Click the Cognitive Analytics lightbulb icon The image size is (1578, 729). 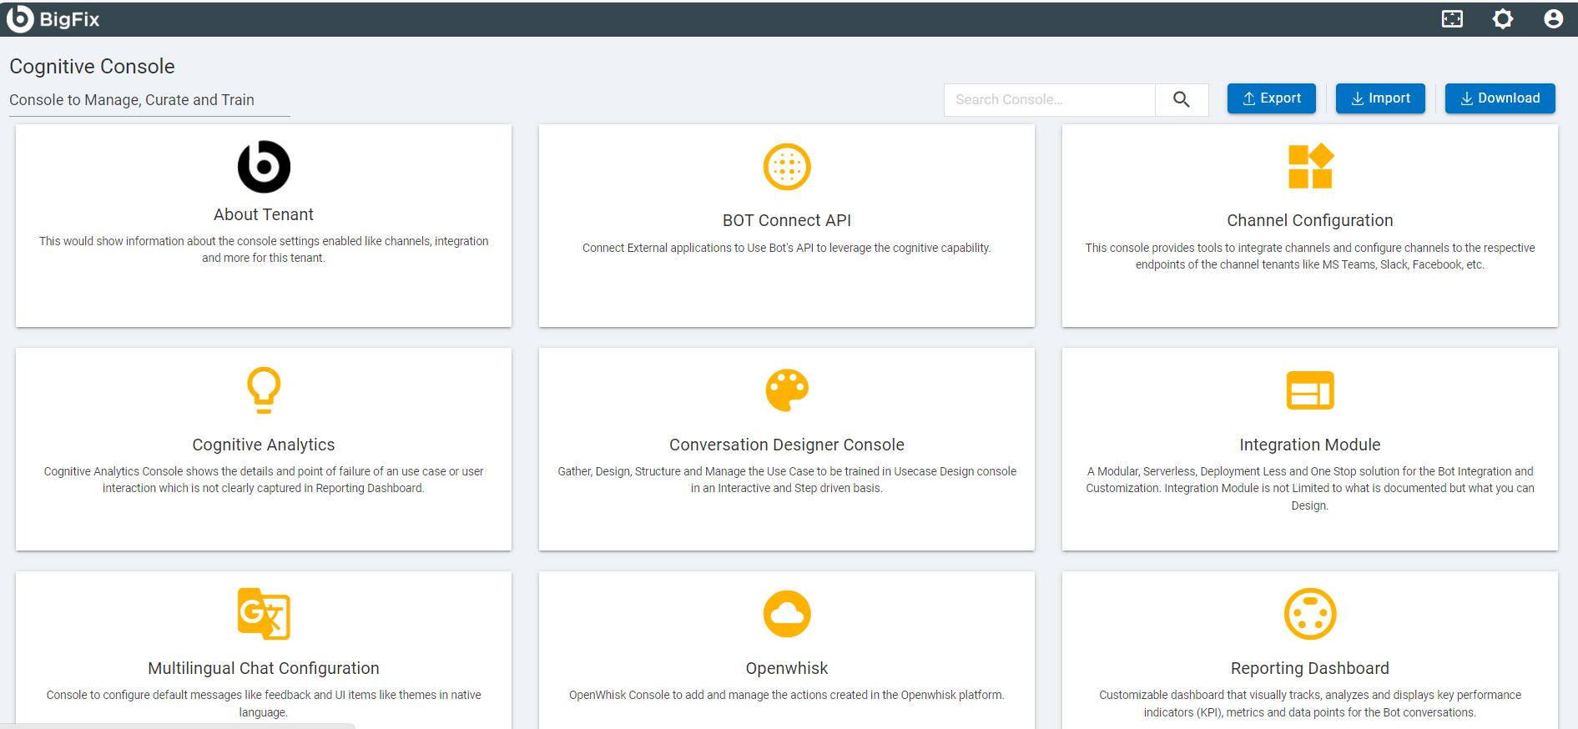point(264,390)
